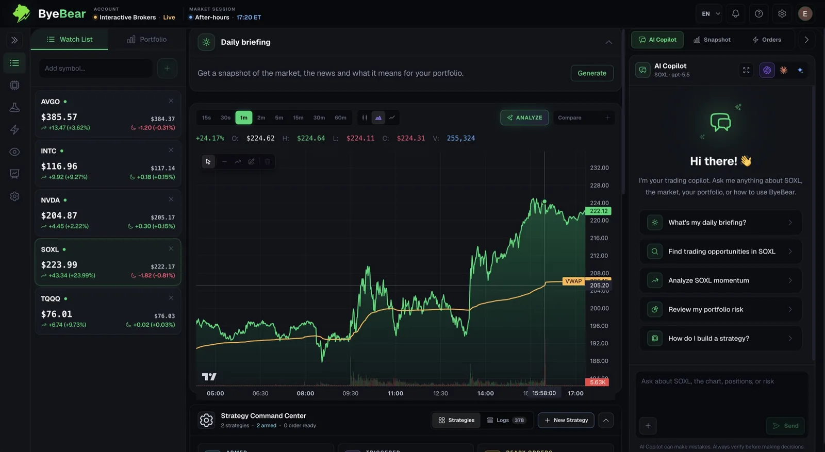Switch to line chart type
Screen dimensions: 825x452
pyautogui.click(x=392, y=118)
